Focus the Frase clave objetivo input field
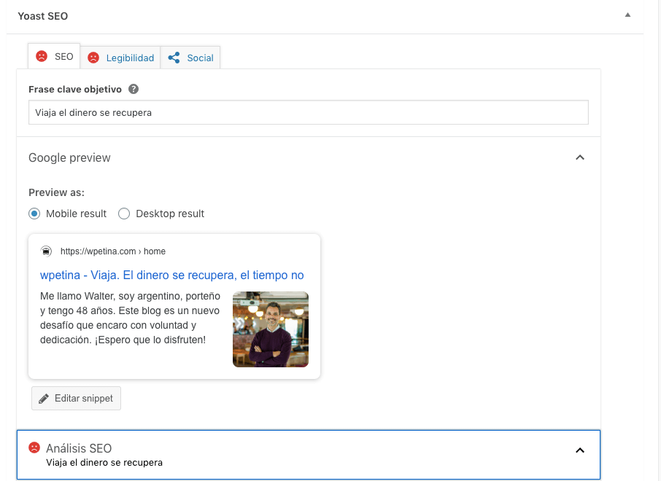 pos(308,112)
